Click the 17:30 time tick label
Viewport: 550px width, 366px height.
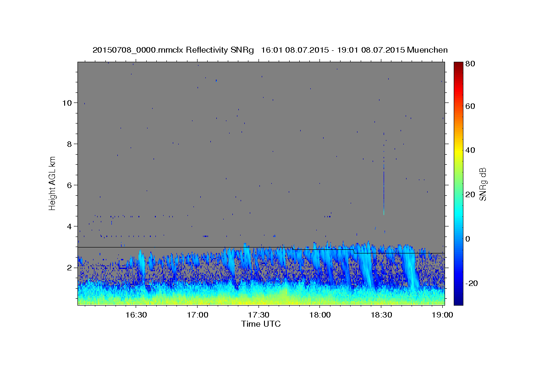point(258,315)
